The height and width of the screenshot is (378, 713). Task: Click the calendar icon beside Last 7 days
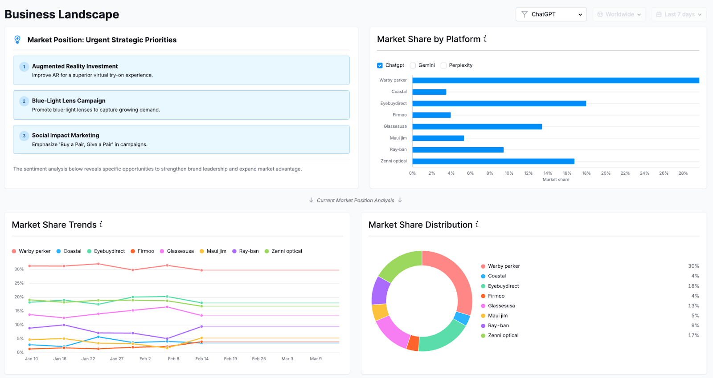659,14
